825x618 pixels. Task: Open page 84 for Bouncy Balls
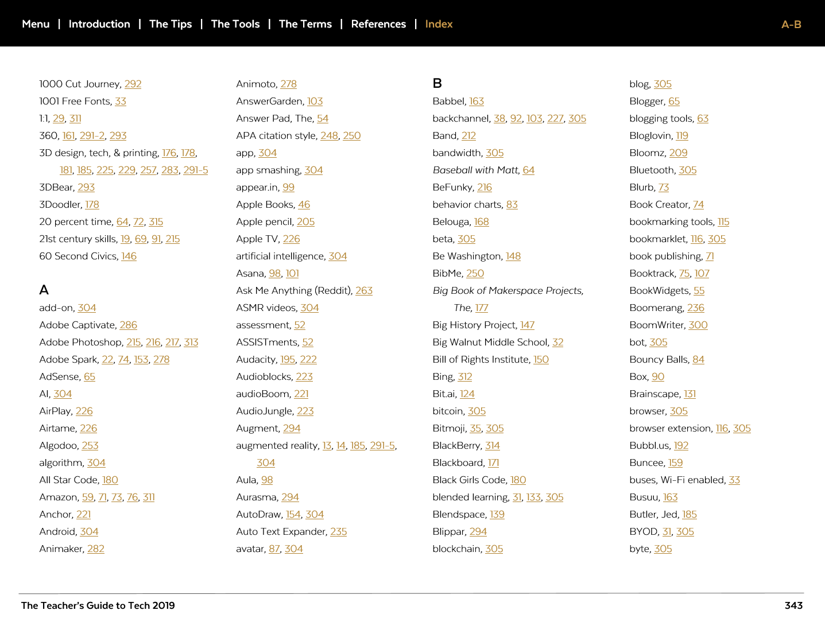698,359
